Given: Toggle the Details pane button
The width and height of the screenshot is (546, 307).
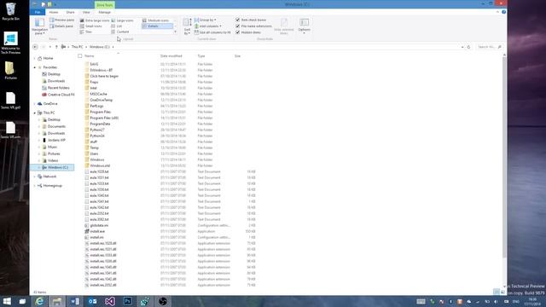Looking at the screenshot, I should 62,26.
